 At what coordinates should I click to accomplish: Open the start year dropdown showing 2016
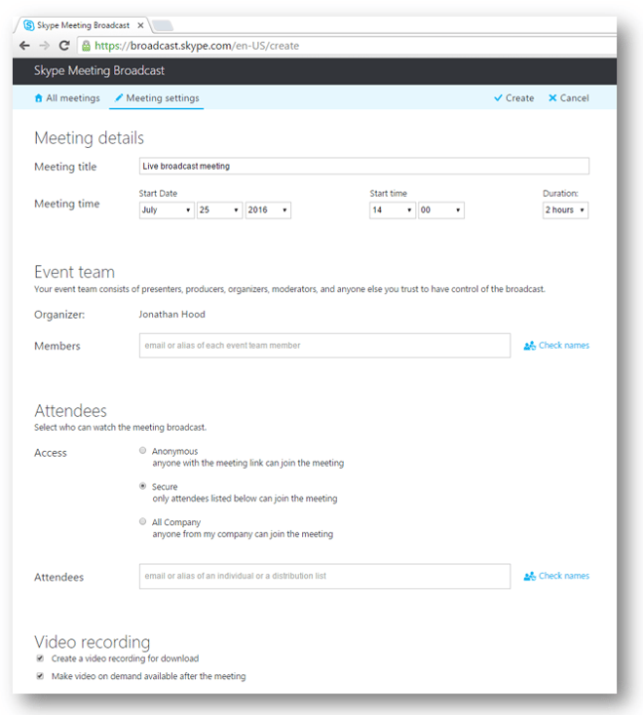[268, 210]
